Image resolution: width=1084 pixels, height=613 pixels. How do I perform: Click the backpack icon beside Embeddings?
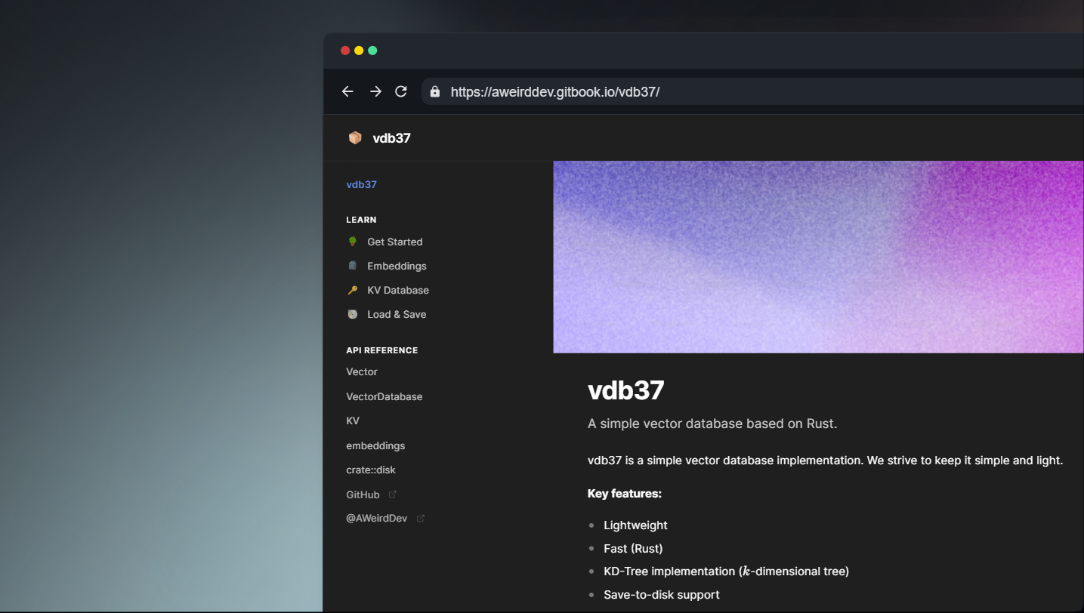[x=353, y=266]
